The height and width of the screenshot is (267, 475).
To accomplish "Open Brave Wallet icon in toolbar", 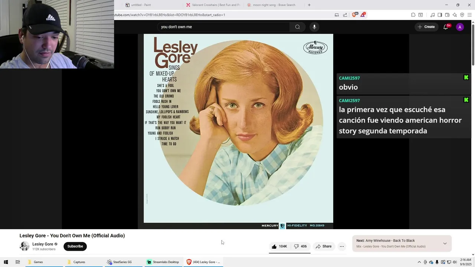I will pyautogui.click(x=447, y=15).
